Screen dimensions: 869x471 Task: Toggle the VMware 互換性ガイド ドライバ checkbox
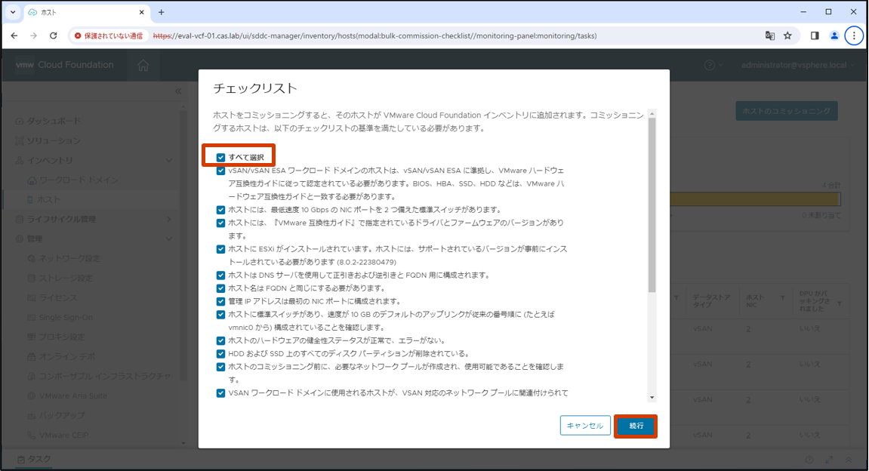coord(220,223)
